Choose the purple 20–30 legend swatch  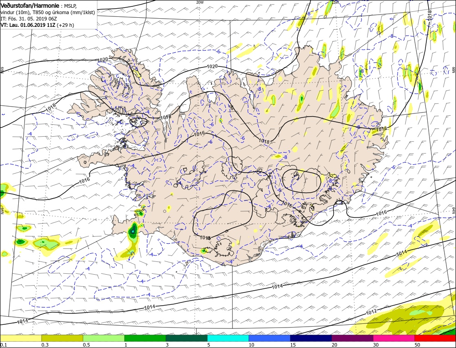pos(352,338)
